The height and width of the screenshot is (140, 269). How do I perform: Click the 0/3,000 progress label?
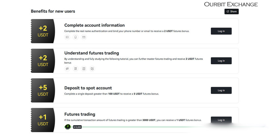click(x=77, y=127)
